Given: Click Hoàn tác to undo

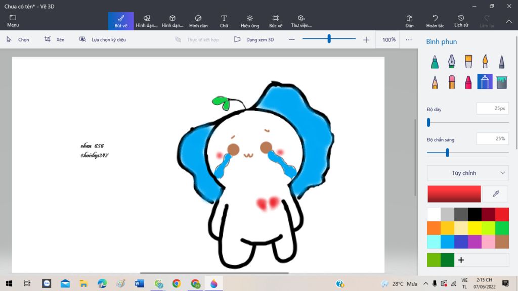Looking at the screenshot, I should tap(435, 21).
